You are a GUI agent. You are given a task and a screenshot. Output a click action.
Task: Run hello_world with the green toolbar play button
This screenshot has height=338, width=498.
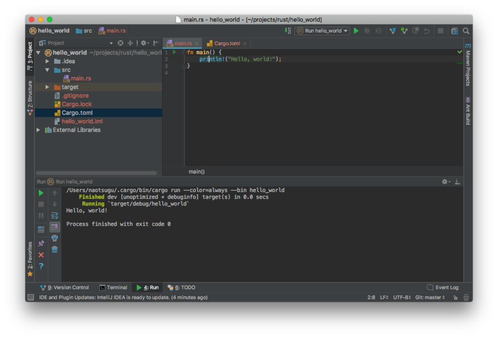(x=356, y=31)
